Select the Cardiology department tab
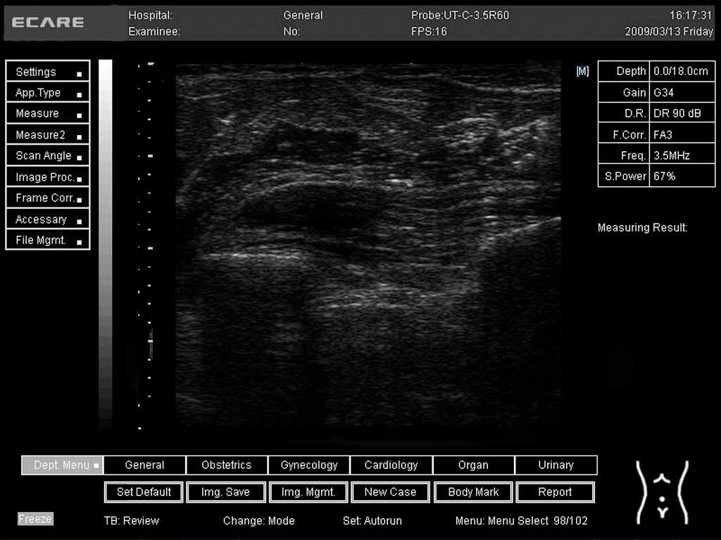This screenshot has height=540, width=721. tap(391, 465)
